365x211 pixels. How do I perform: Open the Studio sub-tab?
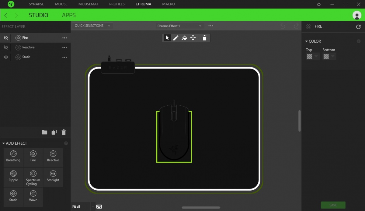[x=39, y=15]
